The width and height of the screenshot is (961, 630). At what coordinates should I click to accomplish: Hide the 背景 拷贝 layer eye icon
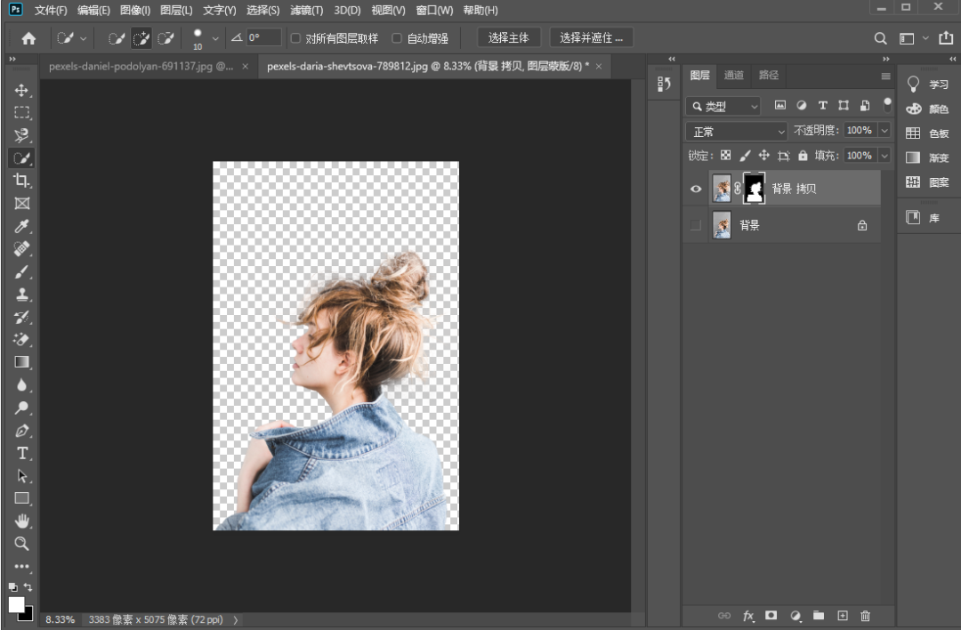[696, 189]
